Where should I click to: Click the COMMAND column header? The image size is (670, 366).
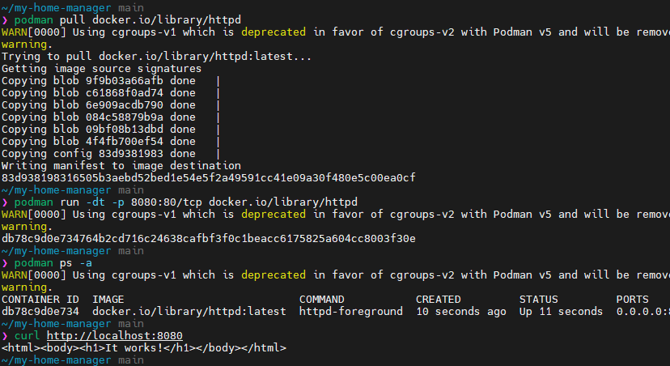[x=322, y=300]
